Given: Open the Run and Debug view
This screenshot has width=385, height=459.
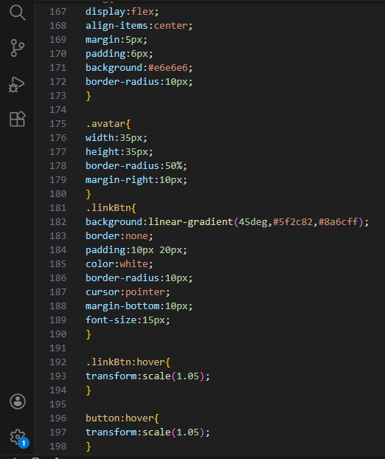Looking at the screenshot, I should point(17,85).
